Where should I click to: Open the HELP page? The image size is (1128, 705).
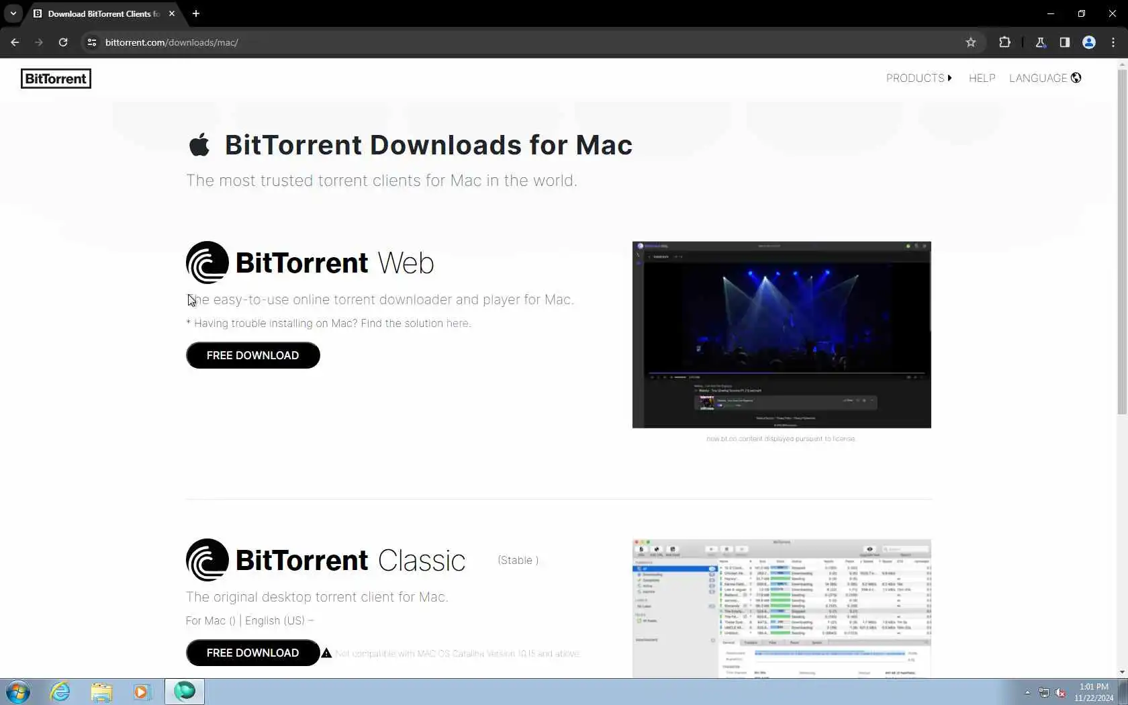point(982,78)
